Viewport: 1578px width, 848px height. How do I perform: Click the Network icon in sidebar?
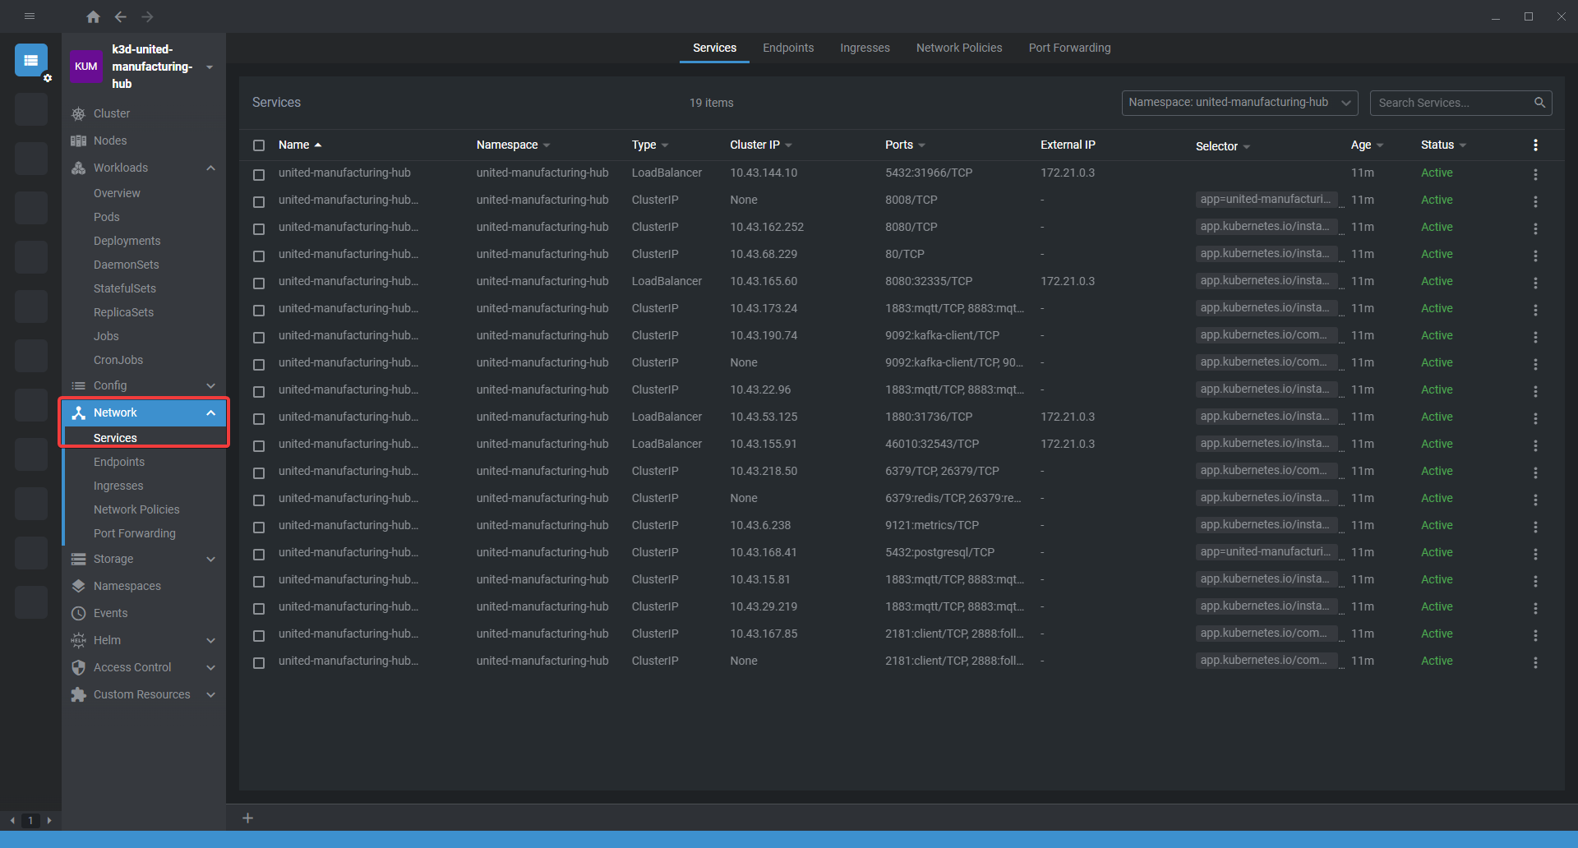(x=79, y=412)
